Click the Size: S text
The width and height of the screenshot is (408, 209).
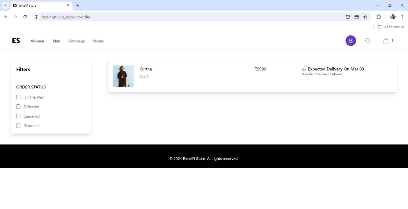[x=144, y=76]
